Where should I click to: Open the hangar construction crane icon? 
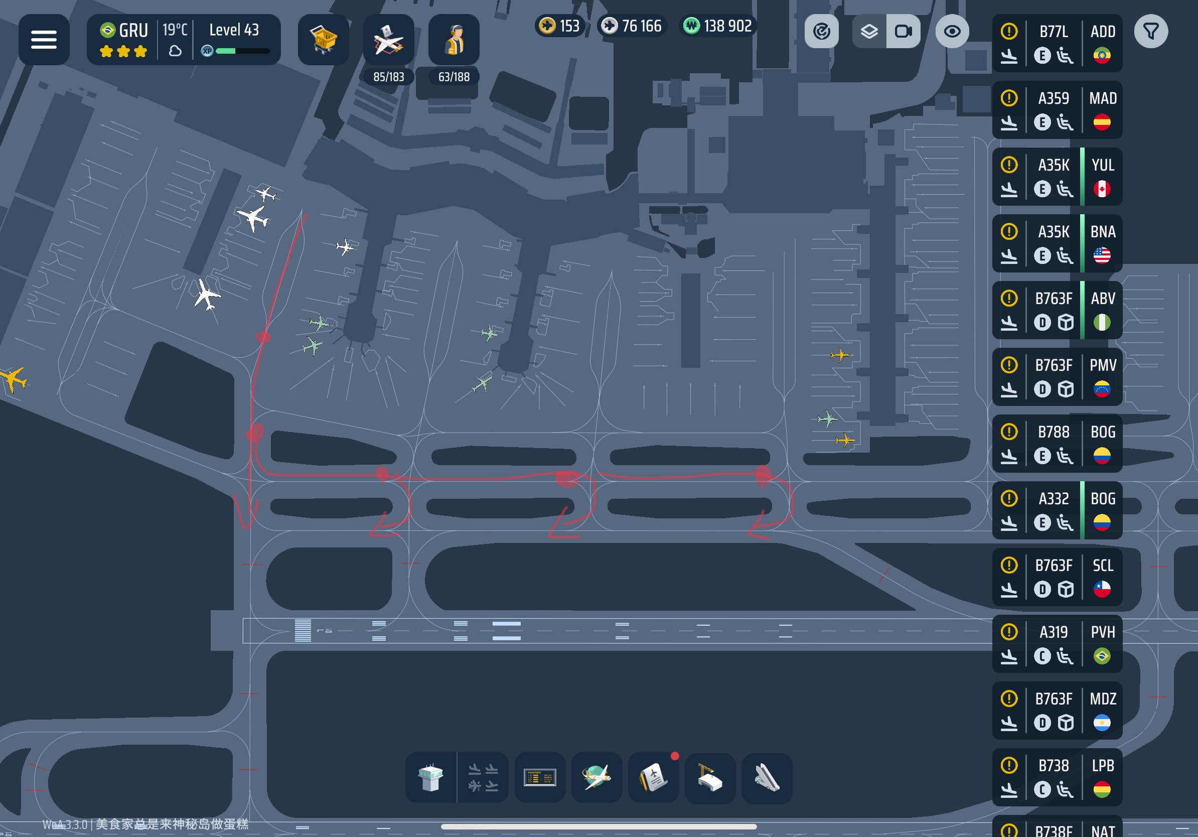(x=709, y=777)
